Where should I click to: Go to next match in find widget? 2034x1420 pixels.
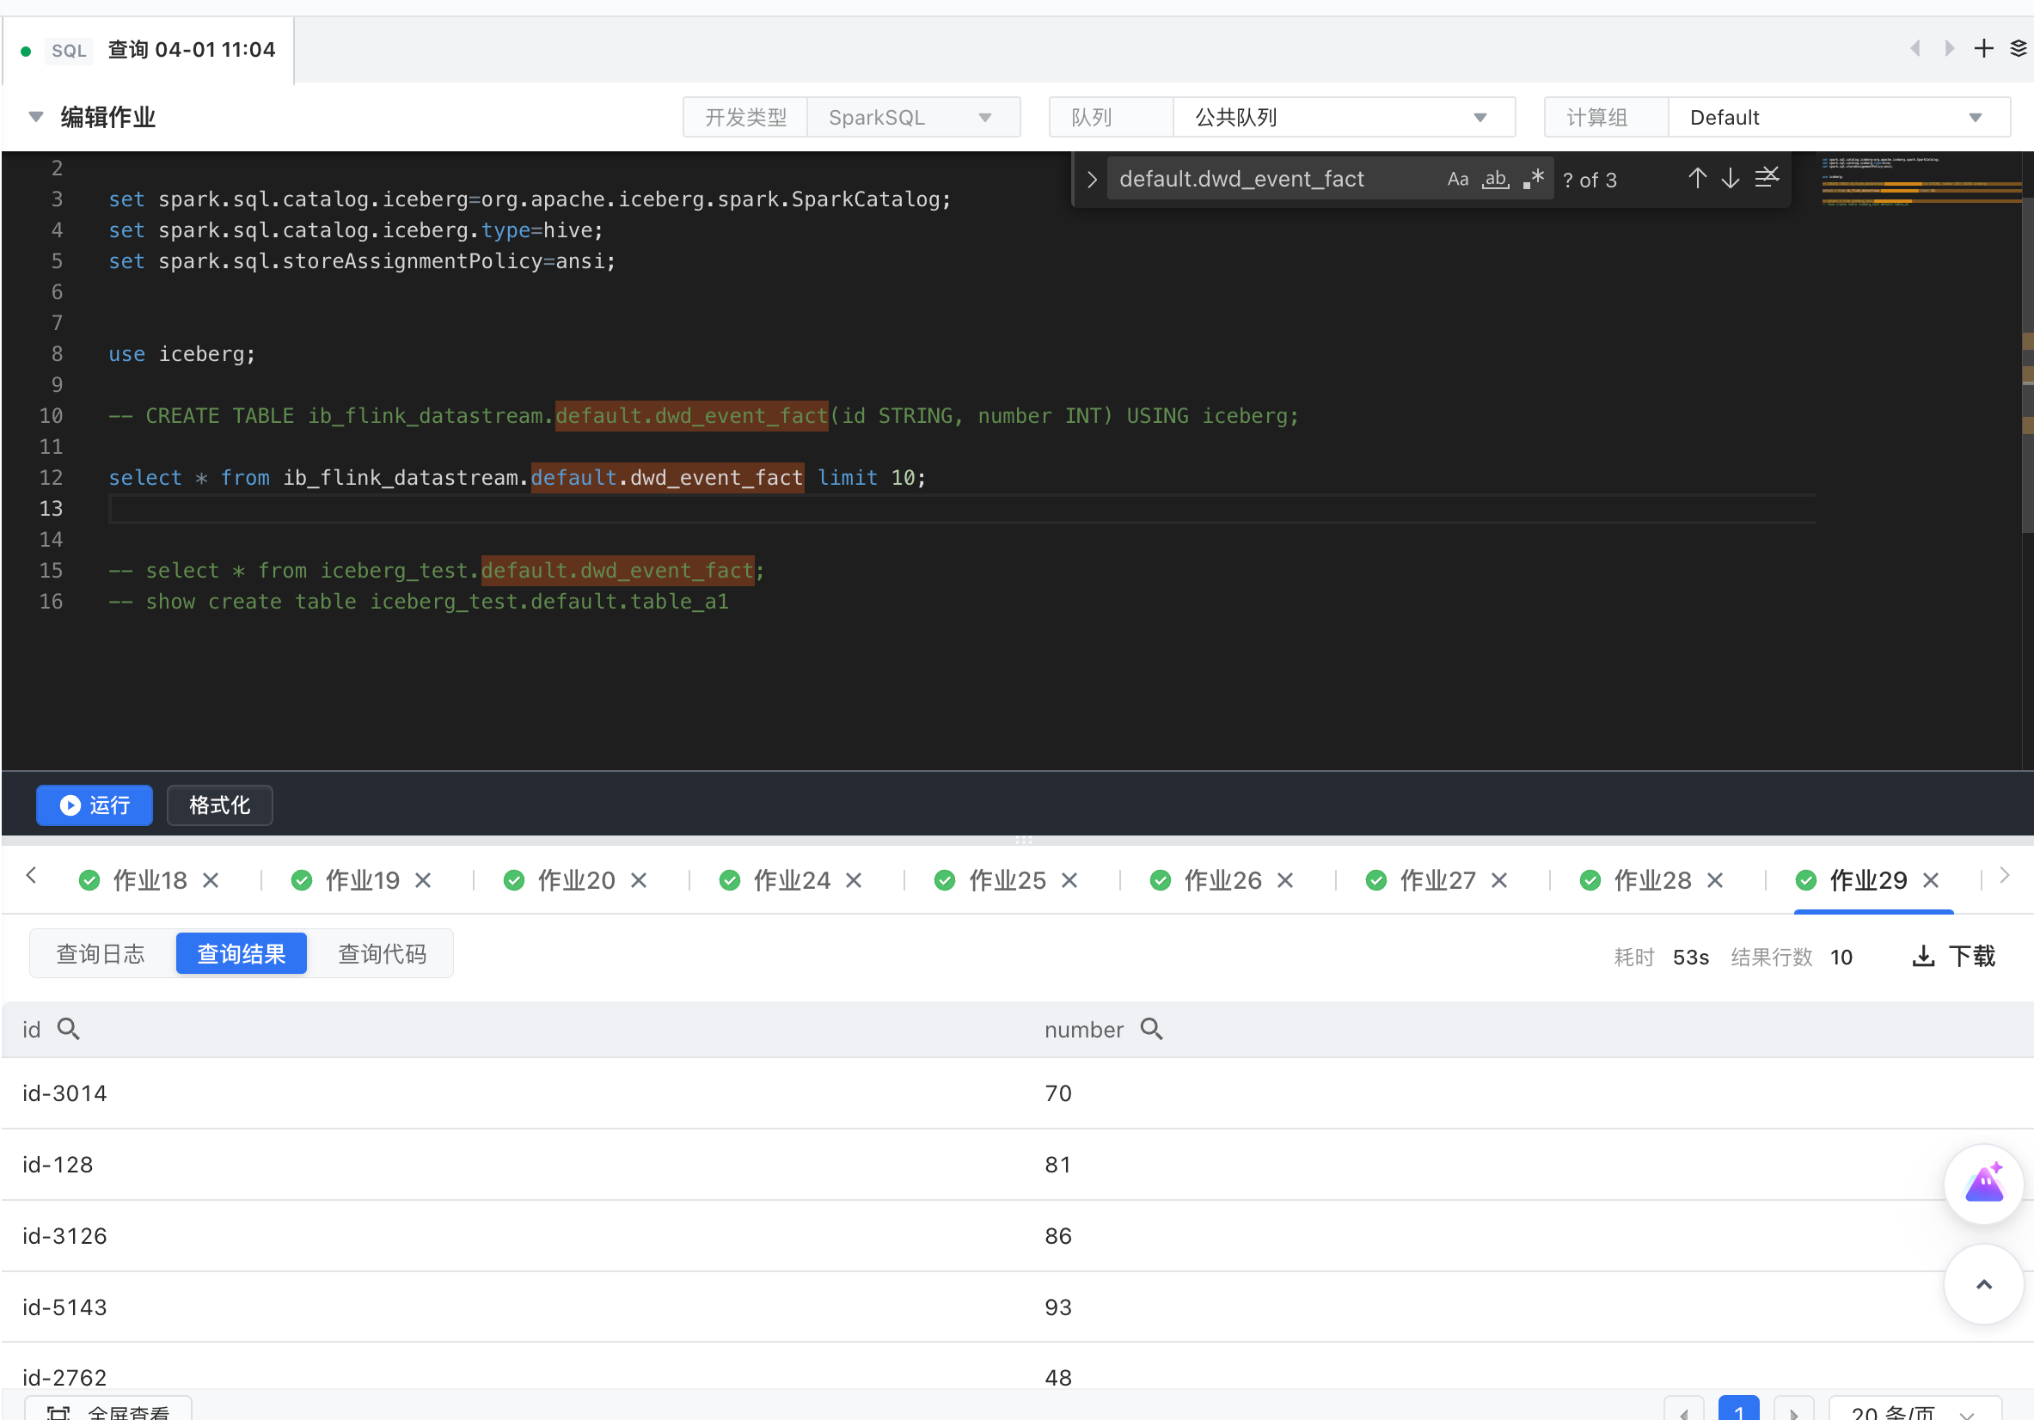click(1730, 179)
